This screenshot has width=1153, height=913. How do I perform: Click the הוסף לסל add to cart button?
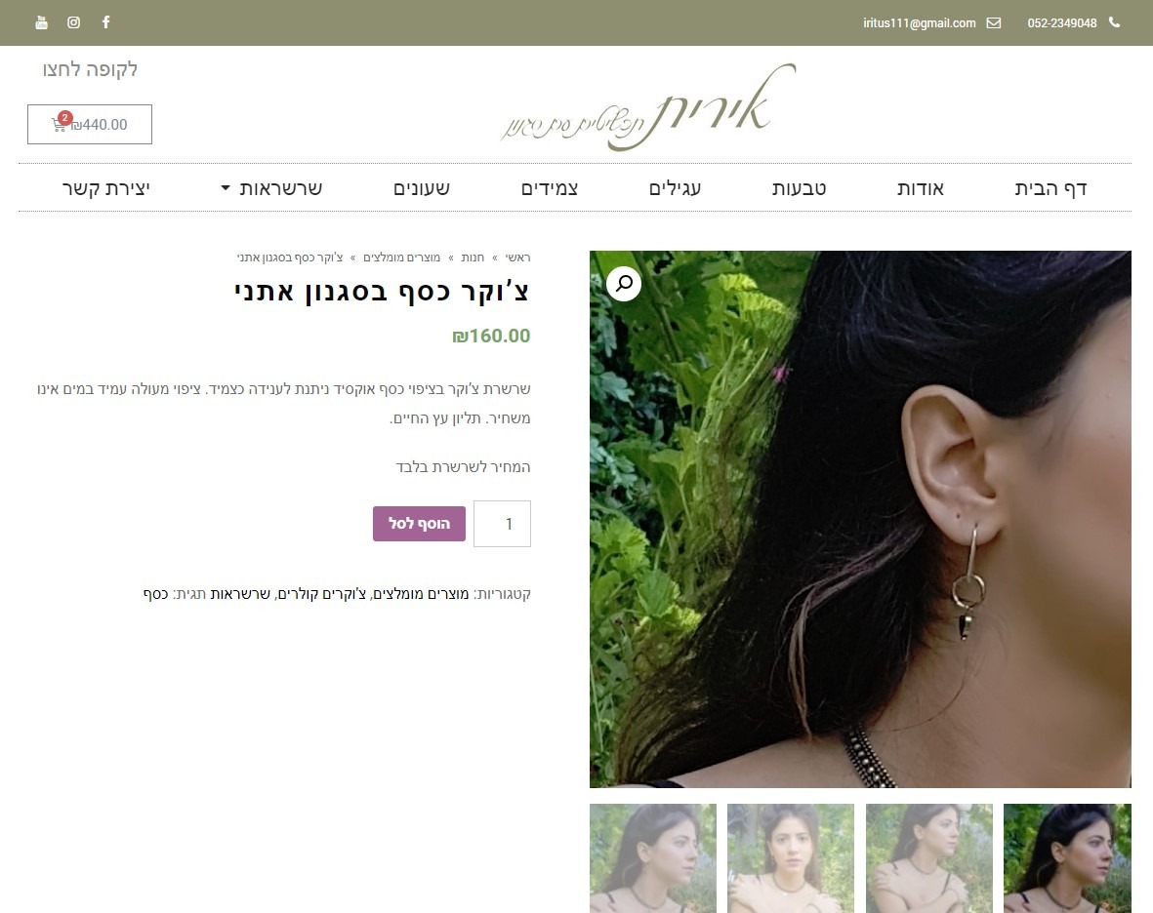point(419,524)
